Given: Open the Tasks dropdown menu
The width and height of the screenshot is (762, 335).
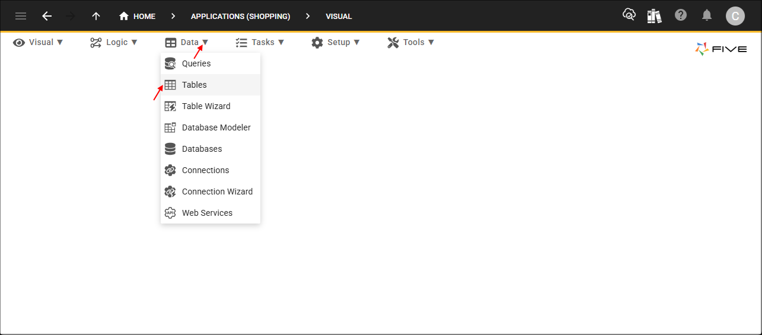Looking at the screenshot, I should click(260, 42).
